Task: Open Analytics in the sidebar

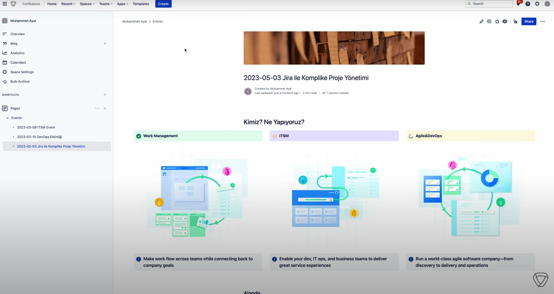Action: pos(17,53)
